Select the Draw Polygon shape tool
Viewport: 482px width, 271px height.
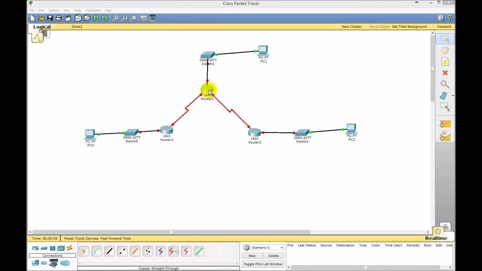pos(444,96)
